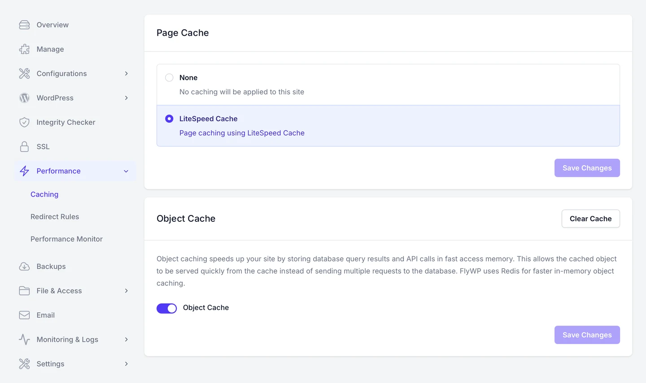The width and height of the screenshot is (646, 383).
Task: Expand the Configurations submenu chevron
Action: tap(126, 73)
